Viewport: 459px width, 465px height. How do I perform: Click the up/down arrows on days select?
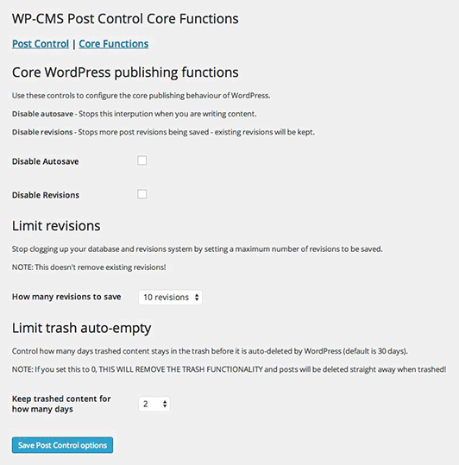165,404
